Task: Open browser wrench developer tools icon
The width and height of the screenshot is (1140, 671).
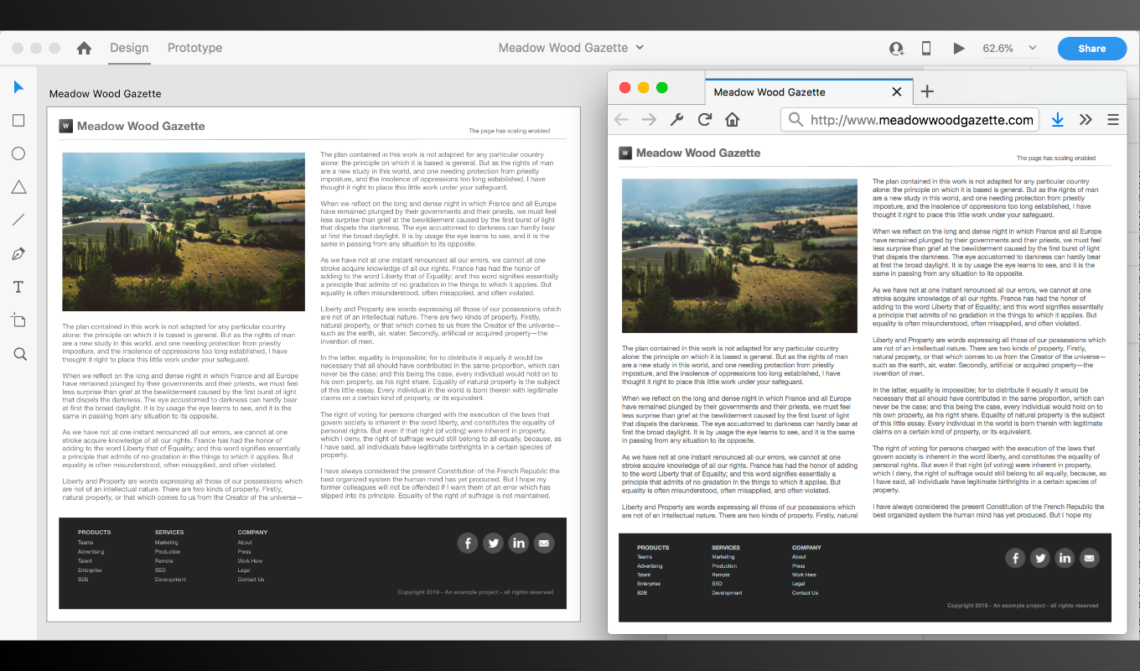Action: [x=676, y=120]
